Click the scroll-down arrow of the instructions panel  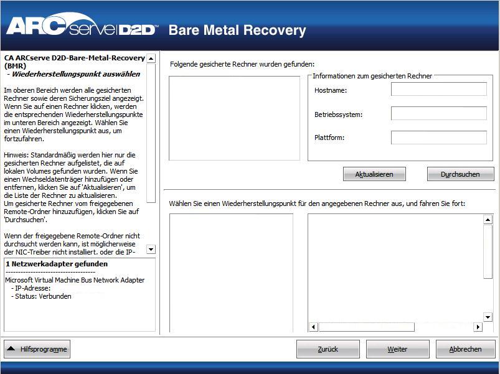pos(149,250)
